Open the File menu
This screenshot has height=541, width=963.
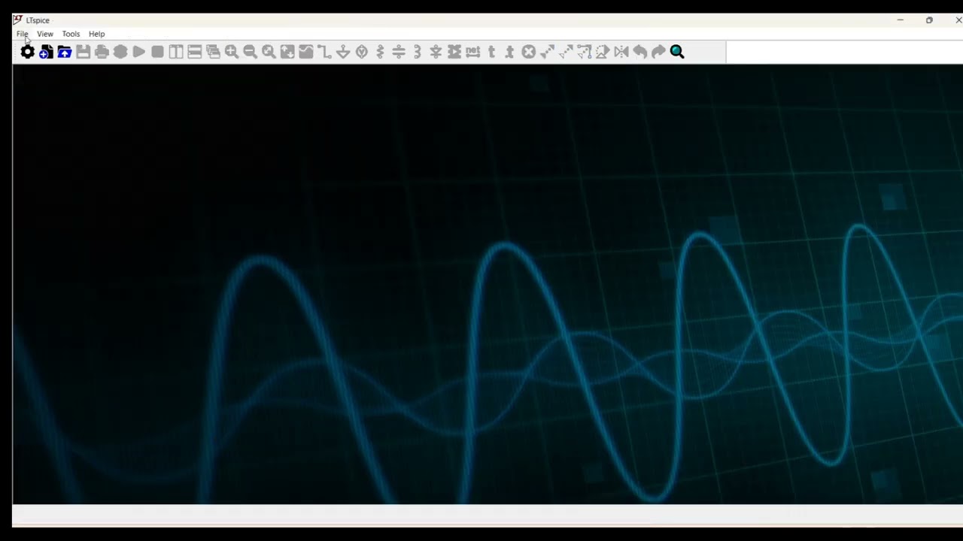[x=23, y=34]
